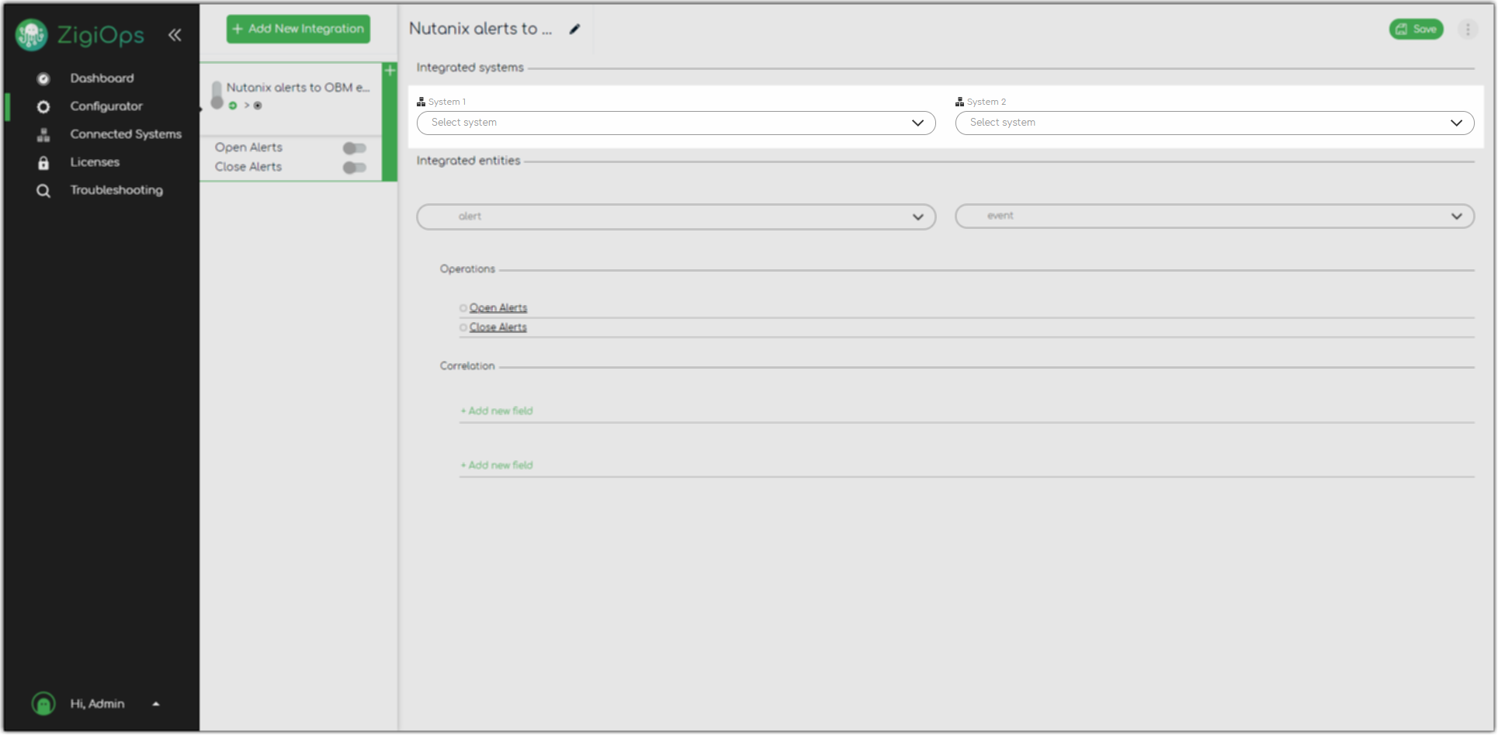Open the Dashboard menu item
The width and height of the screenshot is (1498, 735).
coord(102,78)
